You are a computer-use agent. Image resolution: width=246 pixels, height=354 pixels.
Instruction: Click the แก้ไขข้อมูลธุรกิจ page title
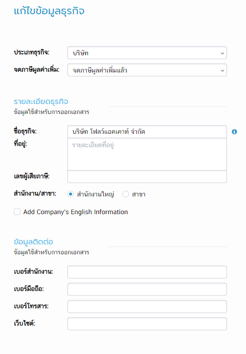tap(49, 11)
